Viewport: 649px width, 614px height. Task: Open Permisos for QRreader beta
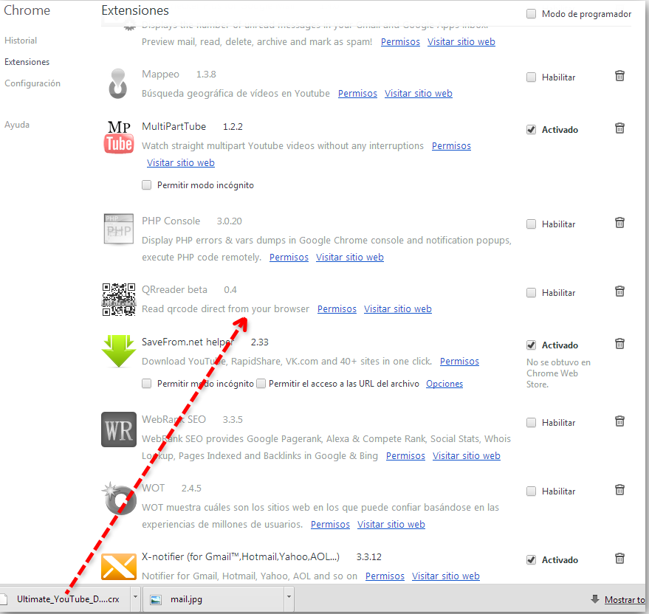[337, 309]
